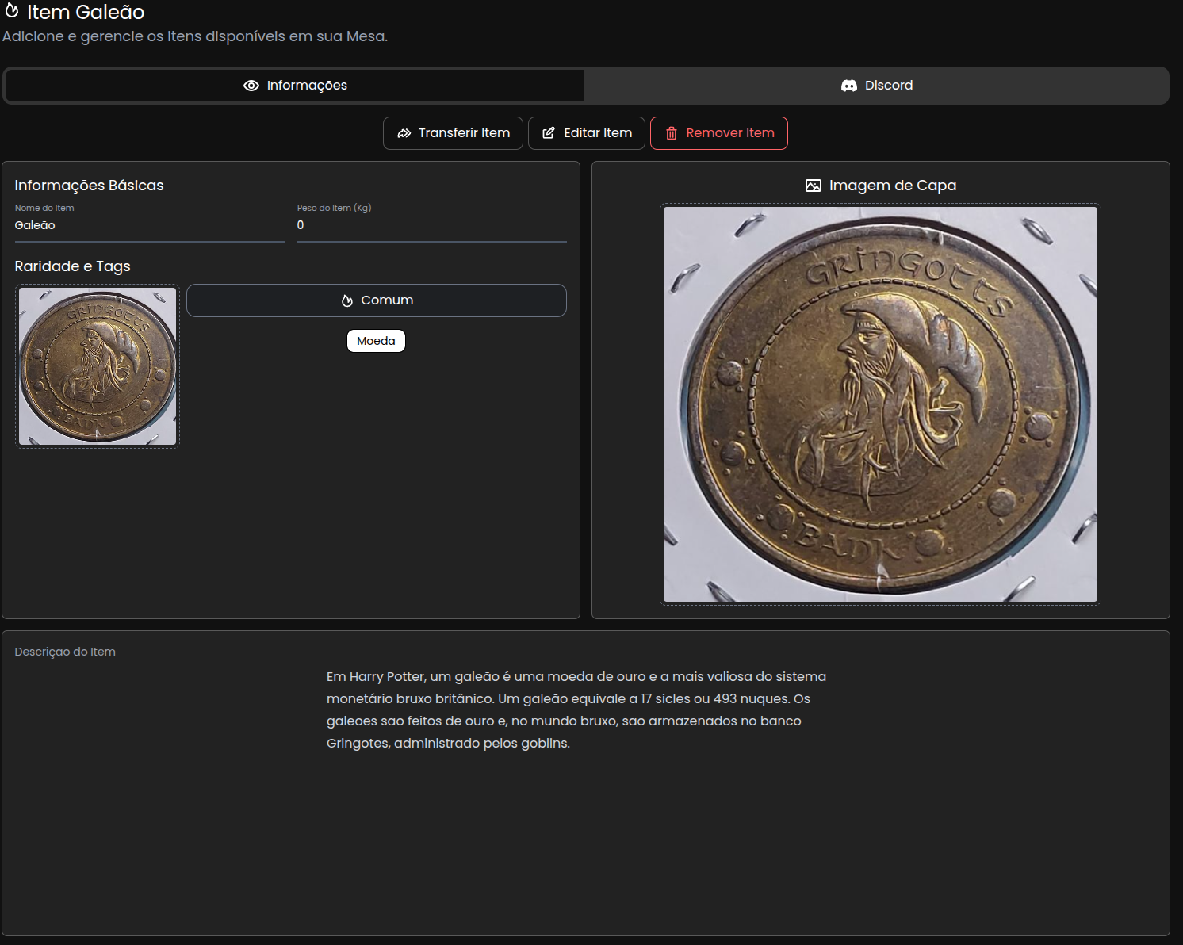The width and height of the screenshot is (1183, 945).
Task: Click the picture icon beside Imagem de Capa
Action: (814, 186)
